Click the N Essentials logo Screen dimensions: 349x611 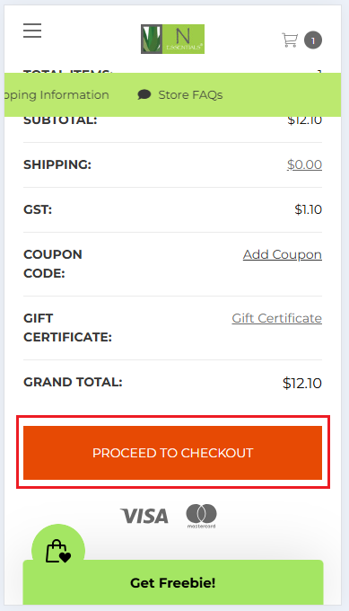point(173,40)
